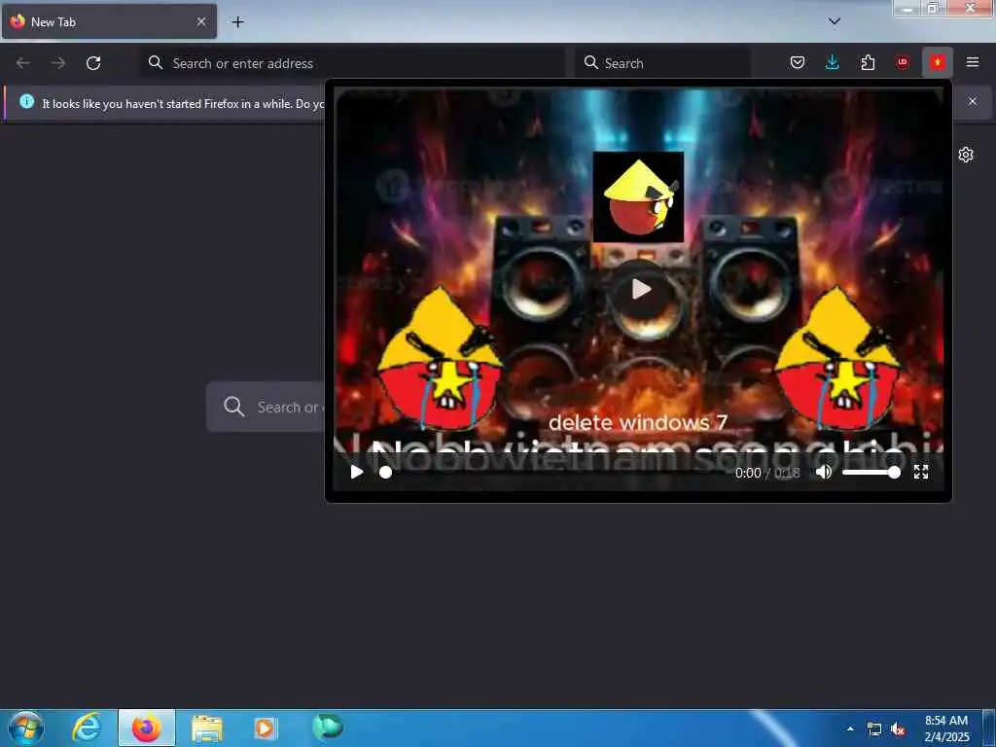Click the large center play overlay on video

[641, 290]
